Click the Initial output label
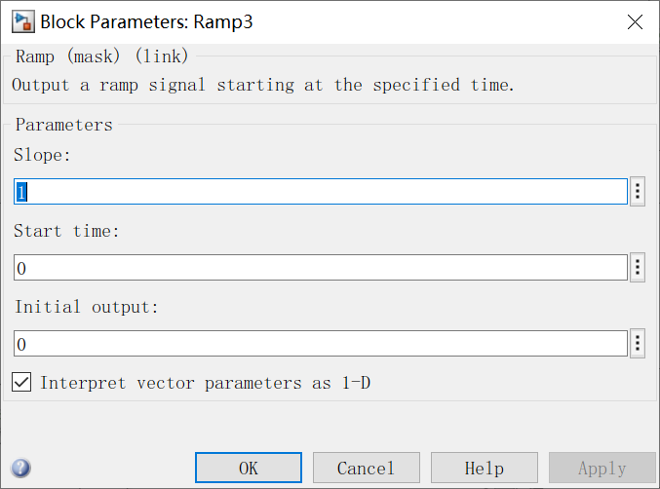The image size is (660, 489). [86, 307]
